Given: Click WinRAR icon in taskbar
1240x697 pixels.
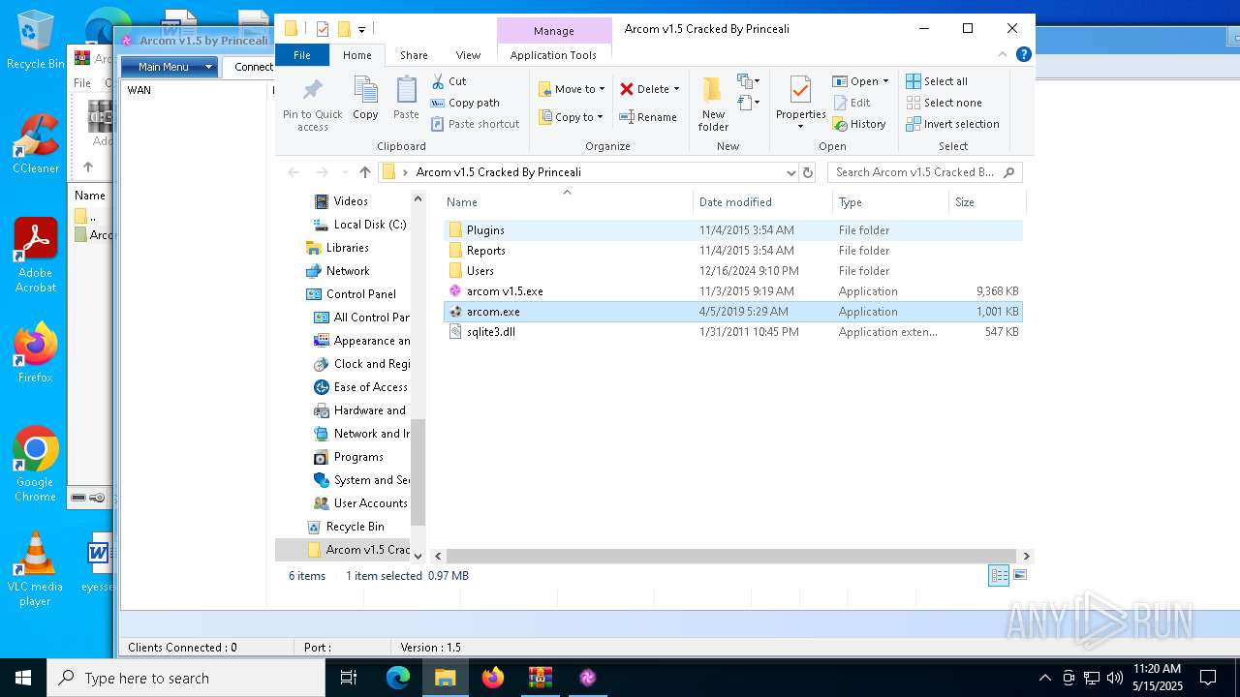Looking at the screenshot, I should [x=540, y=678].
